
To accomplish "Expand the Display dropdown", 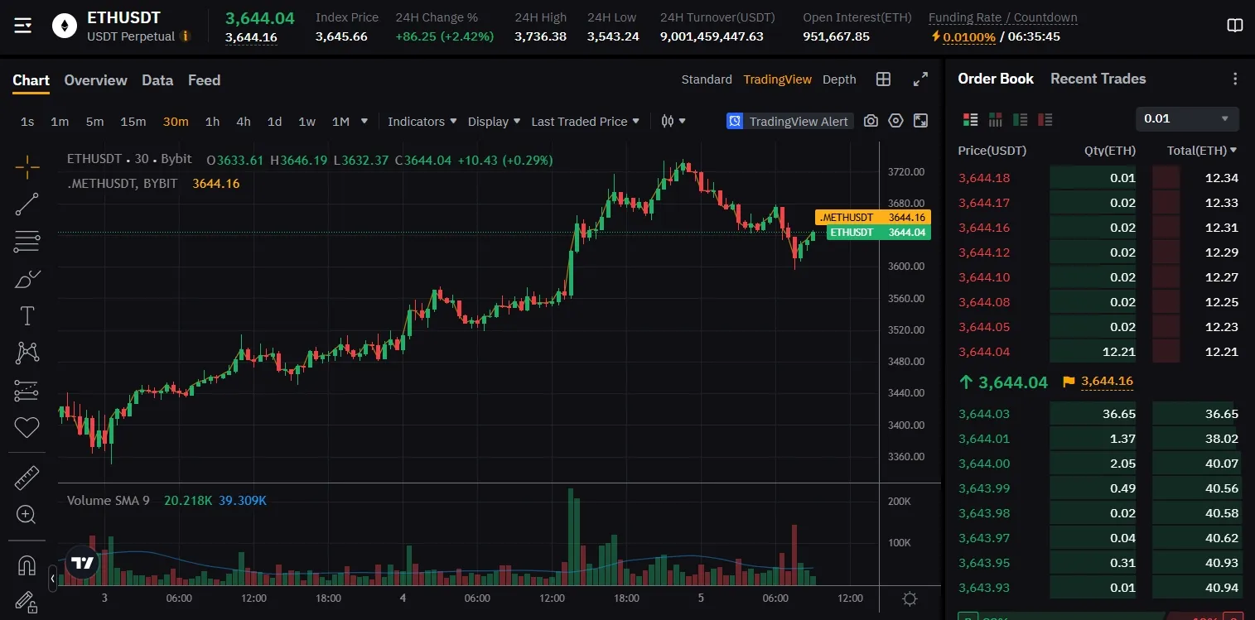I will (x=495, y=121).
